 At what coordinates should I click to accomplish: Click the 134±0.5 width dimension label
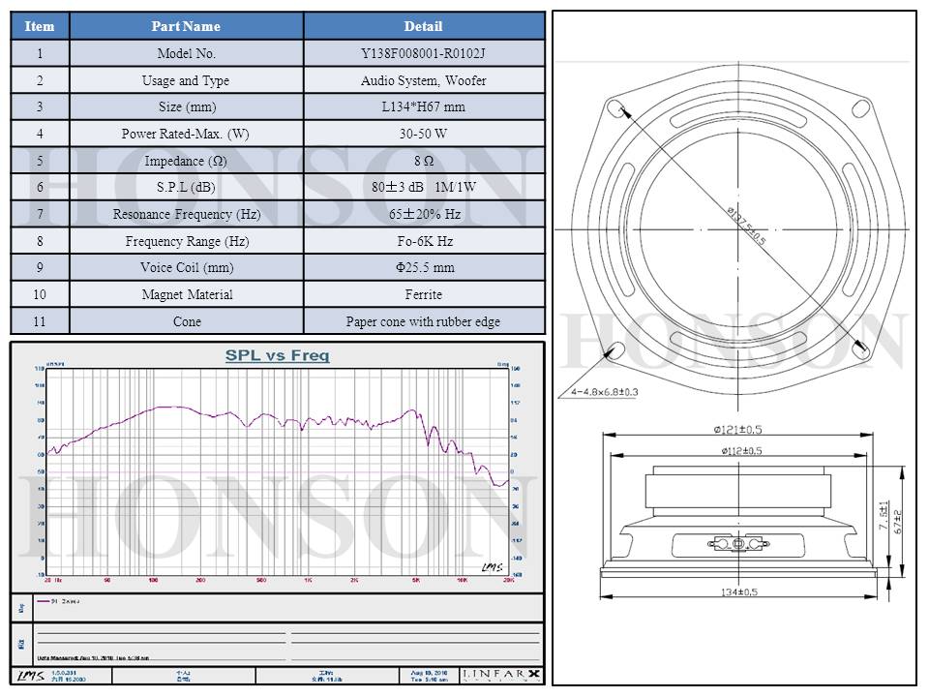[739, 591]
